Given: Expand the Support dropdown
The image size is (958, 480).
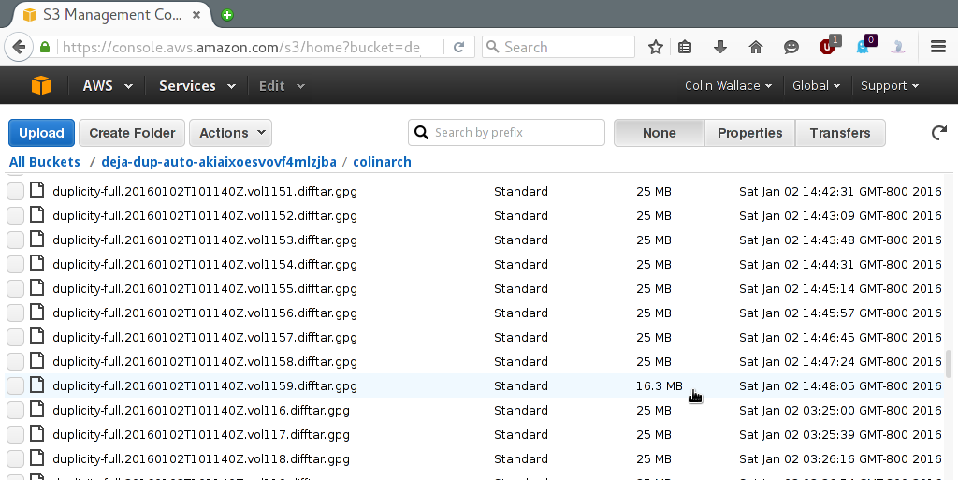Looking at the screenshot, I should [890, 85].
